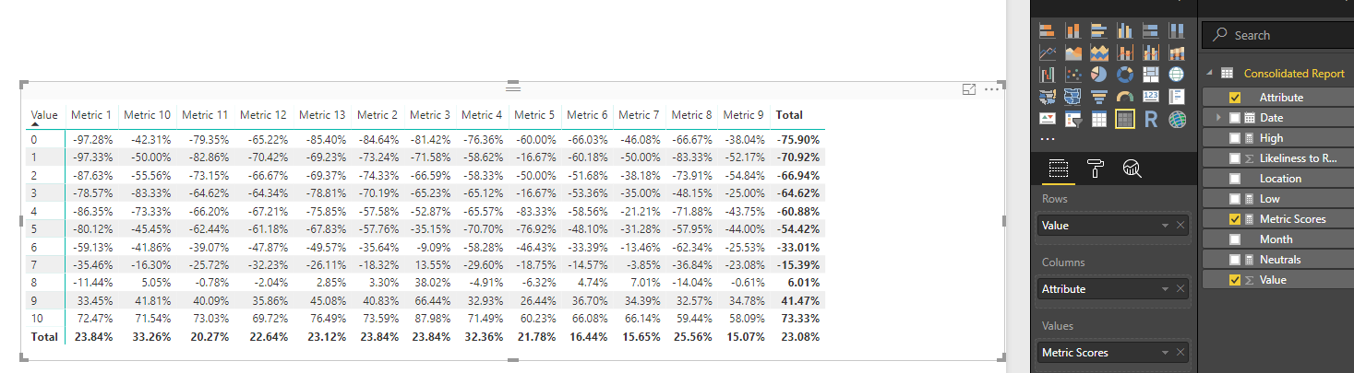Open dropdown for Metric Scores in Values well
The width and height of the screenshot is (1354, 373).
(x=1163, y=353)
